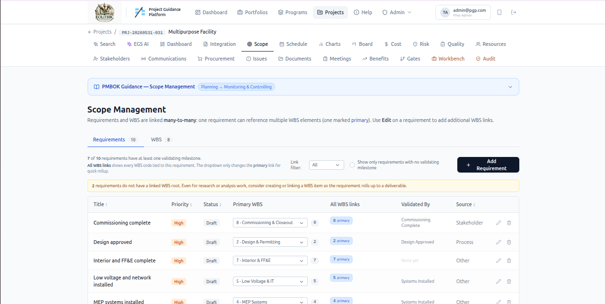The image size is (605, 304).
Task: Open the Schedule tab
Action: (293, 44)
